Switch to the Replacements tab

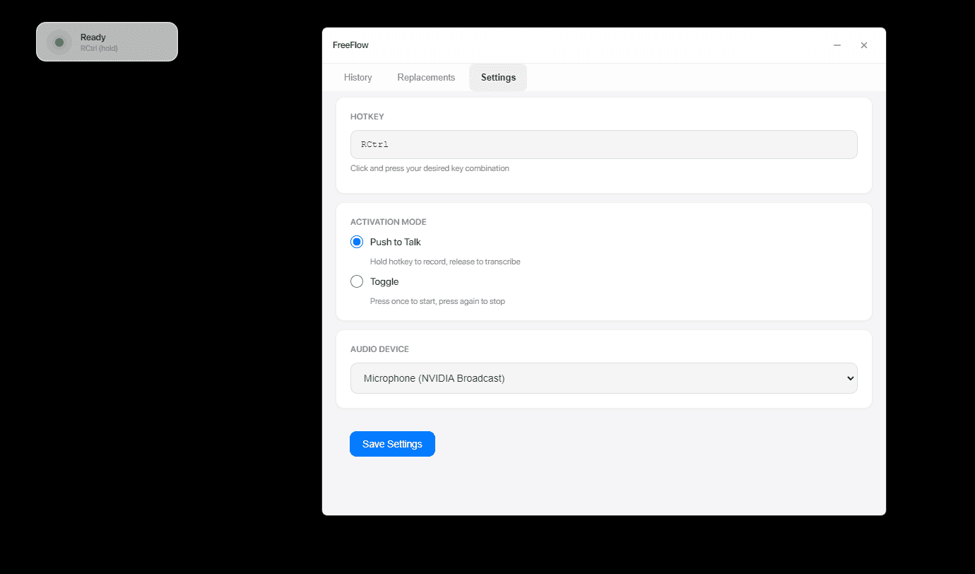426,78
